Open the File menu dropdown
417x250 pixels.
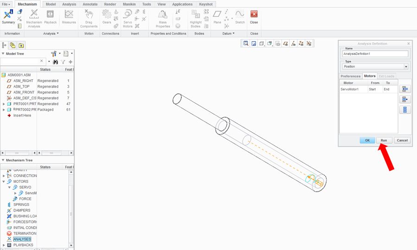click(6, 4)
